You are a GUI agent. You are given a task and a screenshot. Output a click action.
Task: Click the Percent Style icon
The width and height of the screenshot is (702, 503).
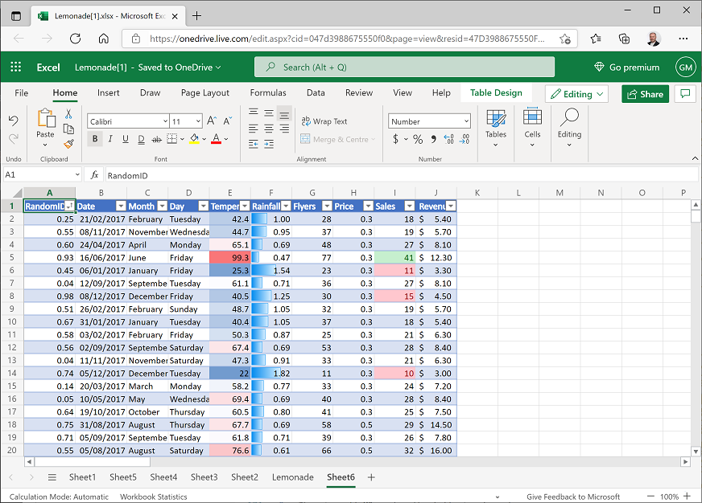click(418, 139)
